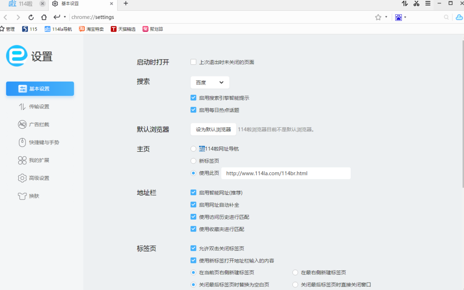The width and height of the screenshot is (464, 290).
Task: Disable 启用每日热点话题
Action: [193, 110]
